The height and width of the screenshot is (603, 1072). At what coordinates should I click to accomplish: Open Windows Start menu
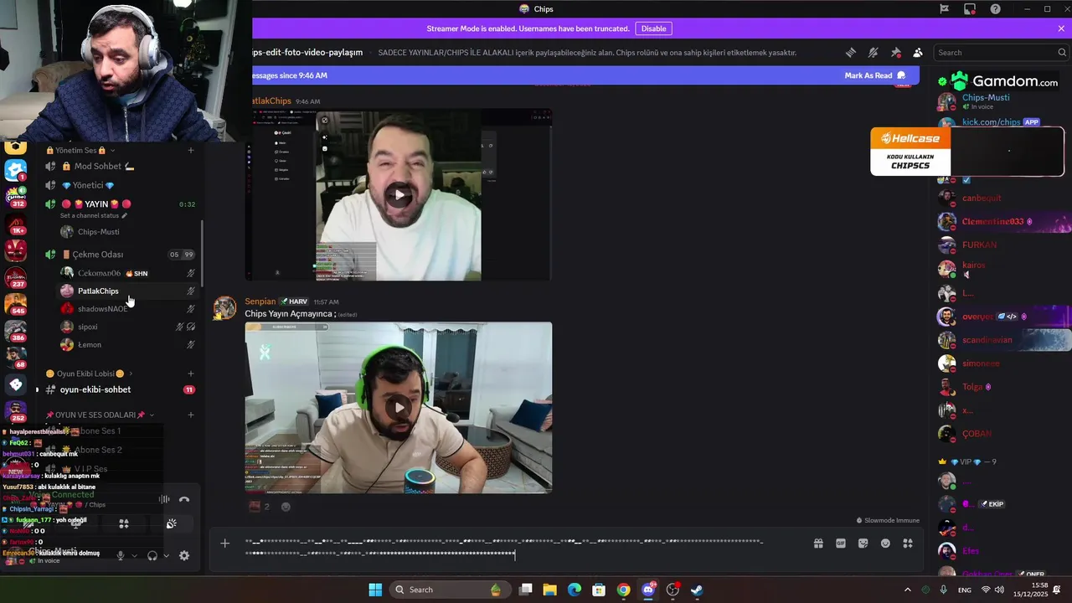[375, 590]
